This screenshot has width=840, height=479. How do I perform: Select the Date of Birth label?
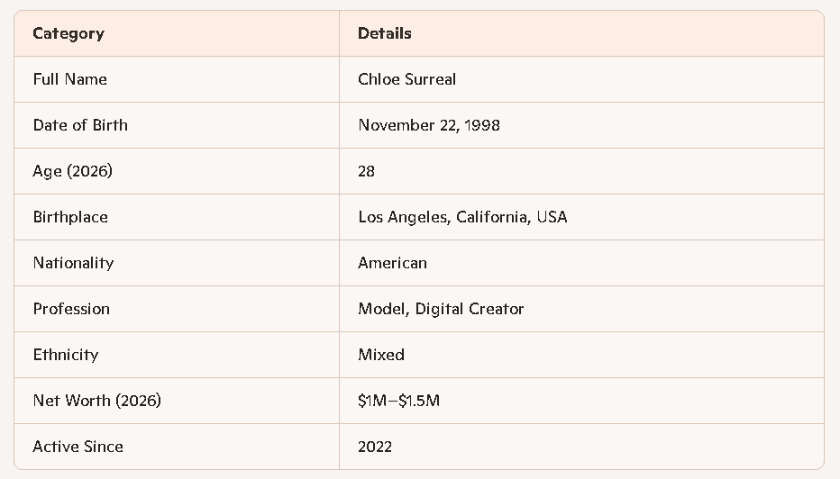click(80, 125)
